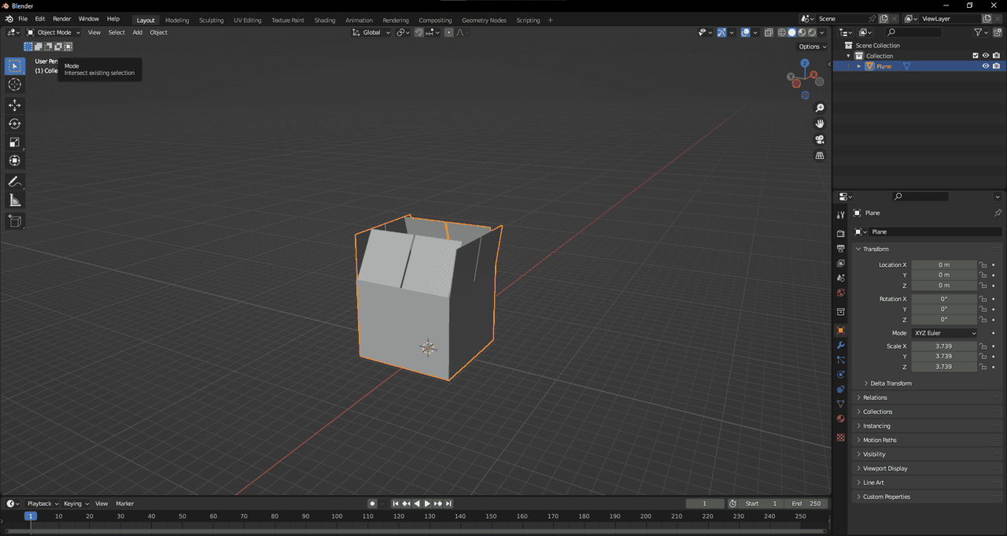Screen dimensions: 1007x536
Task: Choose the Scale tool
Action: 15,142
